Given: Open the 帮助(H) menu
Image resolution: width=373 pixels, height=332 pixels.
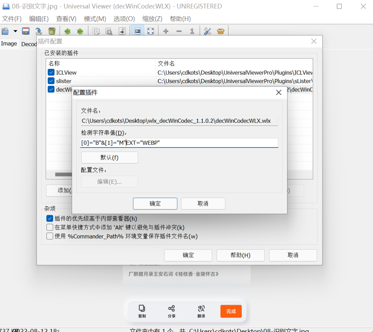Looking at the screenshot, I should tap(180, 19).
